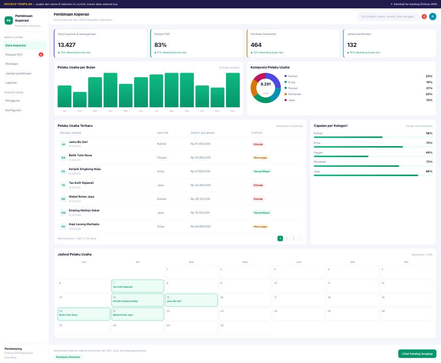This screenshot has height=363, width=441.
Task: Click the Des bar in monthly chart
Action: pyautogui.click(x=233, y=90)
